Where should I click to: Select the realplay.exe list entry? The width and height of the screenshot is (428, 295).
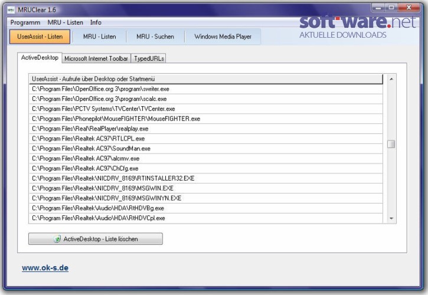tap(206, 129)
